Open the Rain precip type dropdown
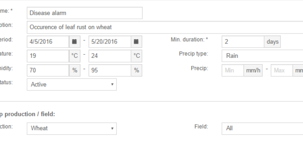Viewport: 303px width, 143px height. 262,56
